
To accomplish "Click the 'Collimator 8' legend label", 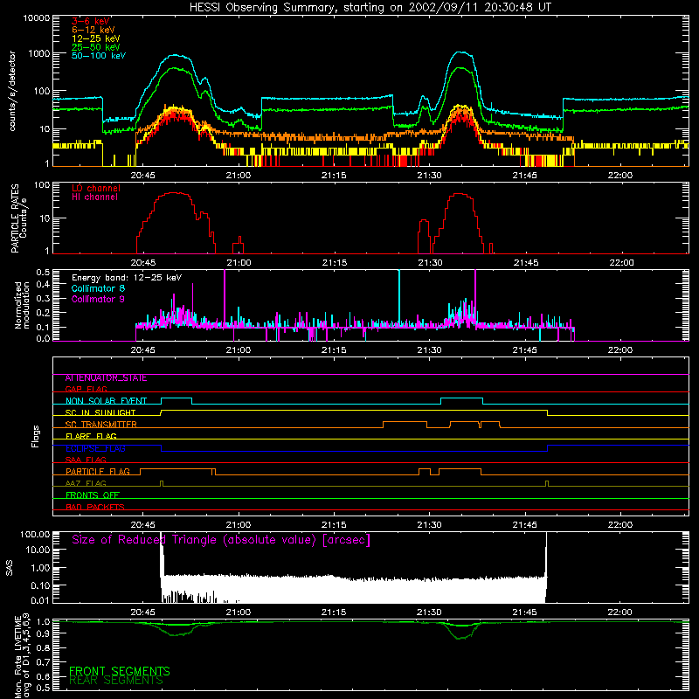I will (98, 288).
